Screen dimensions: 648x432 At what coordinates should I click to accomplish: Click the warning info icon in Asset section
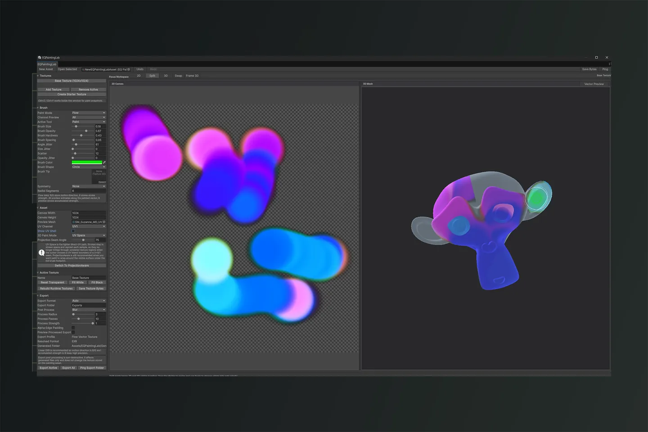pyautogui.click(x=41, y=253)
